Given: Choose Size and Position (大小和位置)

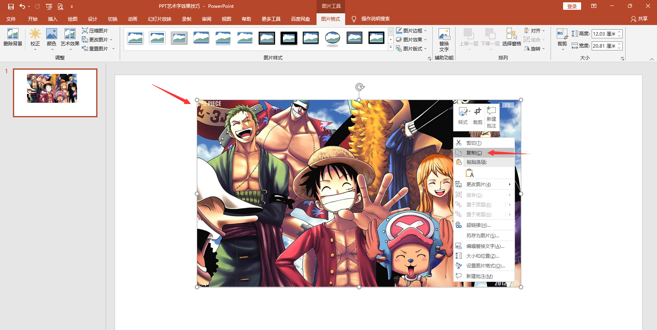Looking at the screenshot, I should click(484, 256).
